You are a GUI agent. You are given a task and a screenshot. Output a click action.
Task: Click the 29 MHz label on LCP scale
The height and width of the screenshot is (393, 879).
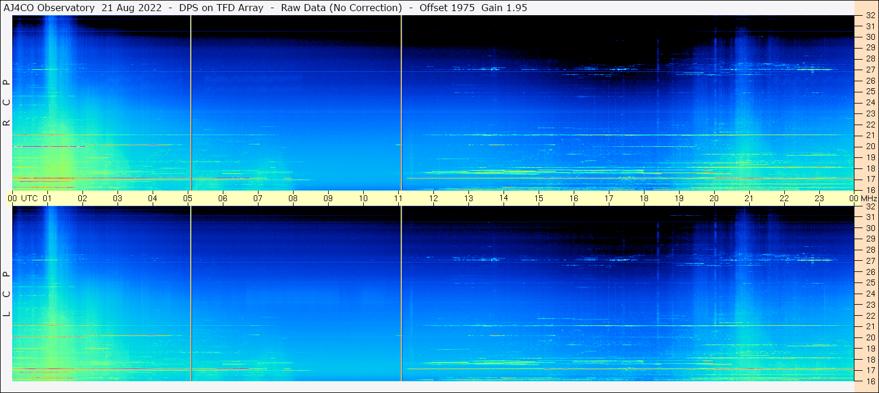point(870,239)
